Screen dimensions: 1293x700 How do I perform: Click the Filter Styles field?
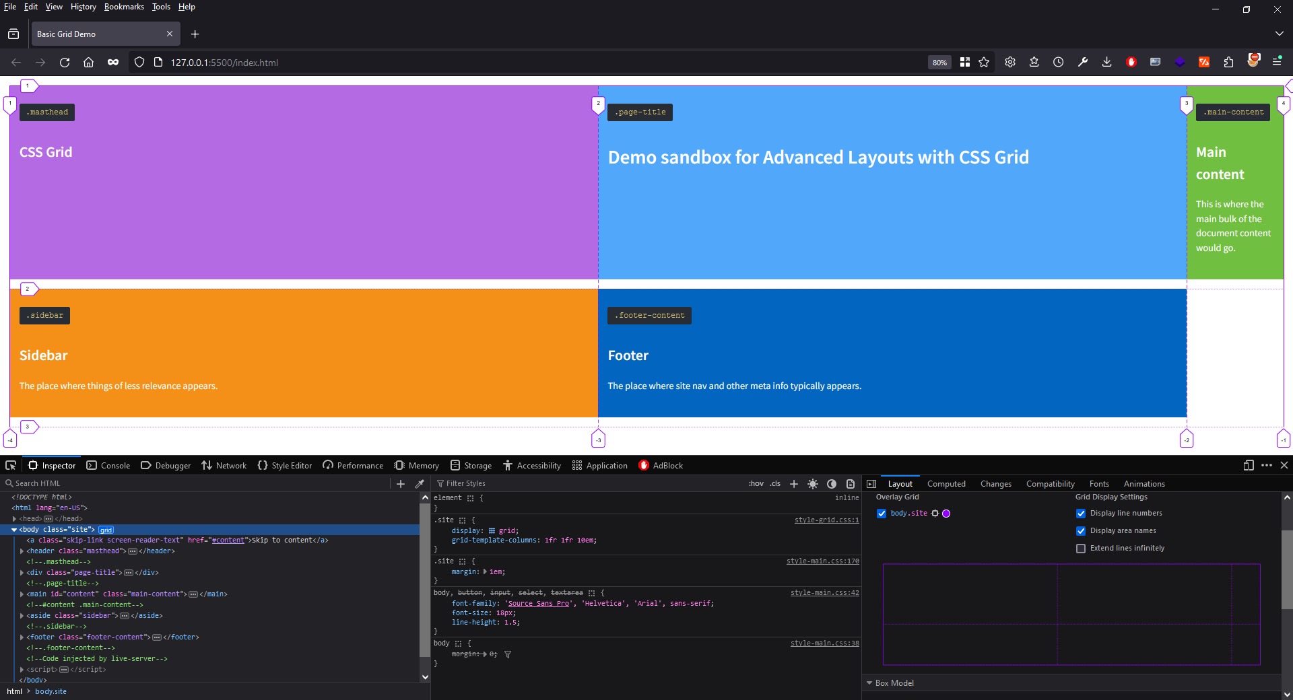pyautogui.click(x=589, y=484)
